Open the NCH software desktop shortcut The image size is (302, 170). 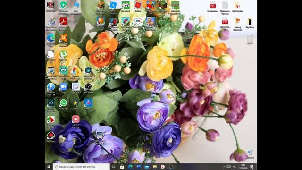50,6
